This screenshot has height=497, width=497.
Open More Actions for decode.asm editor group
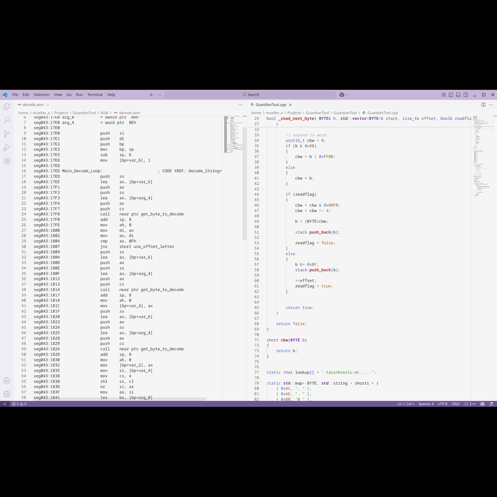(240, 105)
